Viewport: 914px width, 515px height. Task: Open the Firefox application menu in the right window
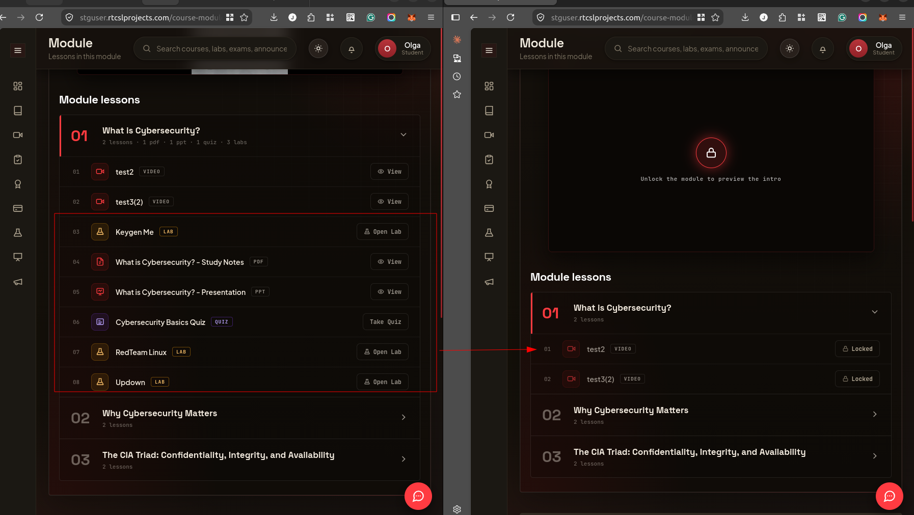tap(902, 17)
